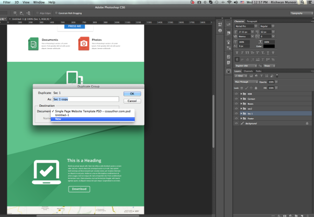Open the Typography workspace dropdown
The width and height of the screenshot is (314, 217).
point(301,13)
